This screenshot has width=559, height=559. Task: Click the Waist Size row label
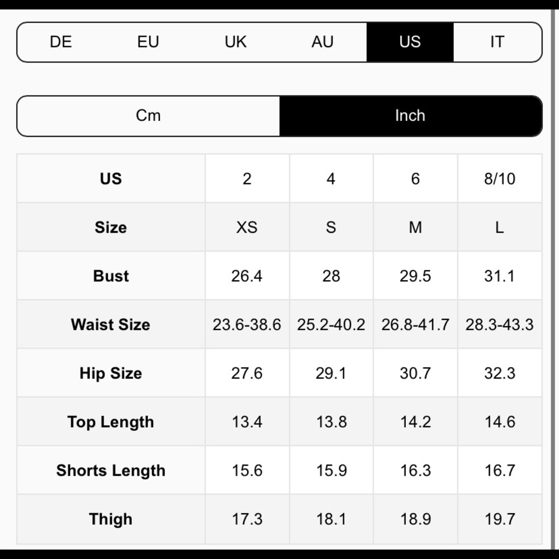111,324
